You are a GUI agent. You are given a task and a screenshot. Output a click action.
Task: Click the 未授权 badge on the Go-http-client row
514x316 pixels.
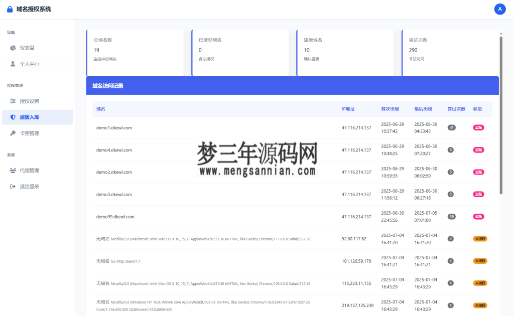coord(479,261)
